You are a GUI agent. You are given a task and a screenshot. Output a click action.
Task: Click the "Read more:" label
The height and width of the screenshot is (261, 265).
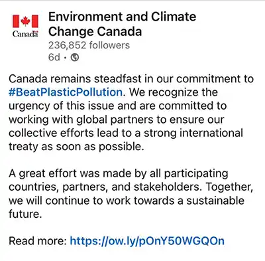click(x=38, y=241)
